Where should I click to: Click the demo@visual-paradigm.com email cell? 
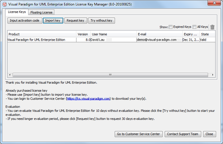tap(160, 40)
